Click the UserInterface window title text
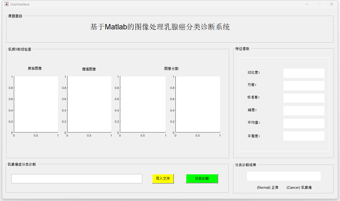 pos(20,4)
